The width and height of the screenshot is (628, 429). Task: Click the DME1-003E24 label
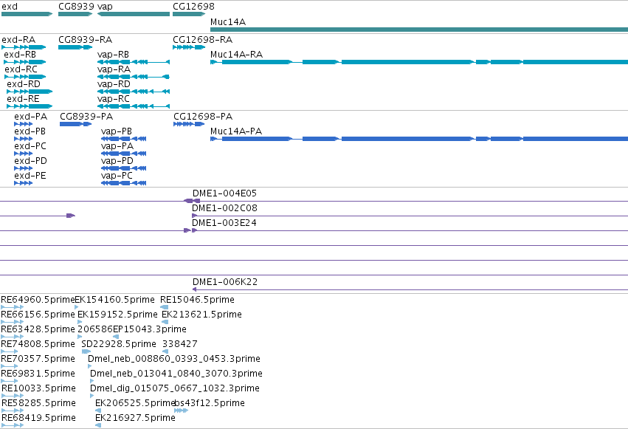point(224,223)
